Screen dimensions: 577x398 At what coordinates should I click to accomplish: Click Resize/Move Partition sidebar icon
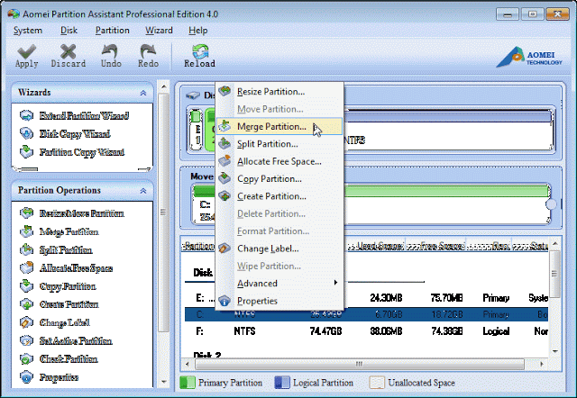tap(26, 213)
